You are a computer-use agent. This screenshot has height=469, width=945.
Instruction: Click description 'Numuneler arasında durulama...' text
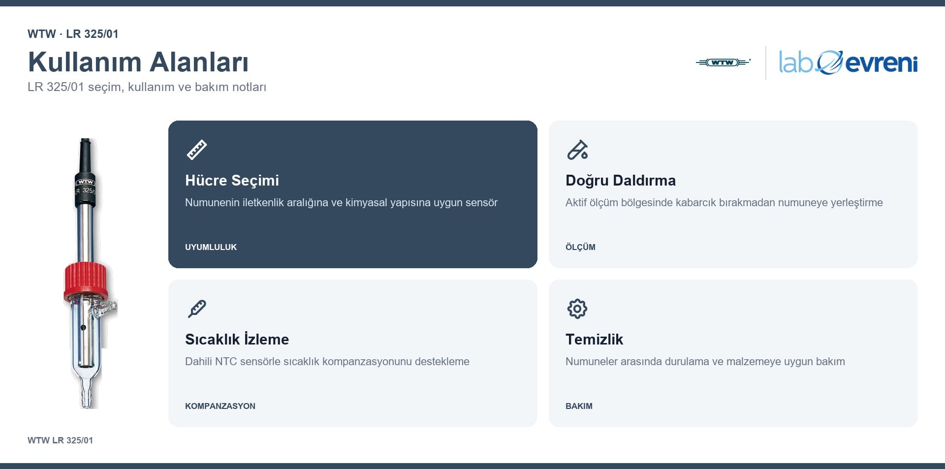705,362
